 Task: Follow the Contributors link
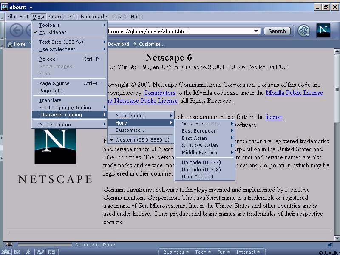coord(159,93)
